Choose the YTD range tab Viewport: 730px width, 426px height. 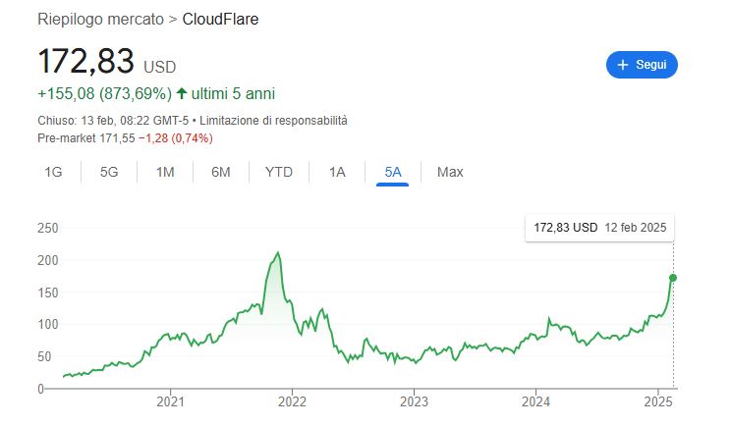pos(279,172)
